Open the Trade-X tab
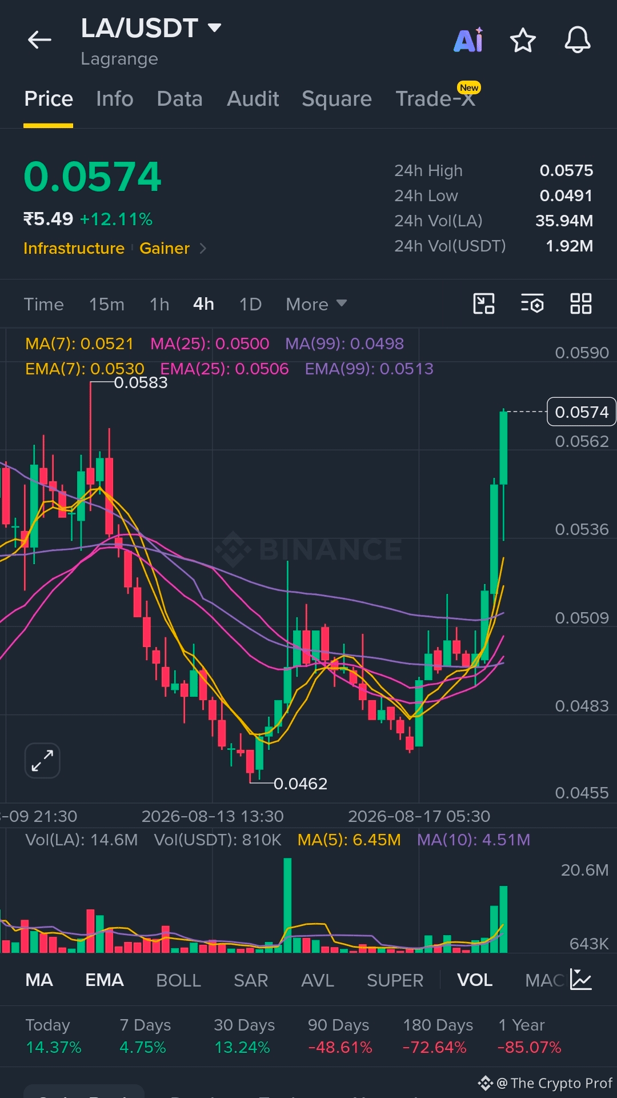 click(x=435, y=99)
